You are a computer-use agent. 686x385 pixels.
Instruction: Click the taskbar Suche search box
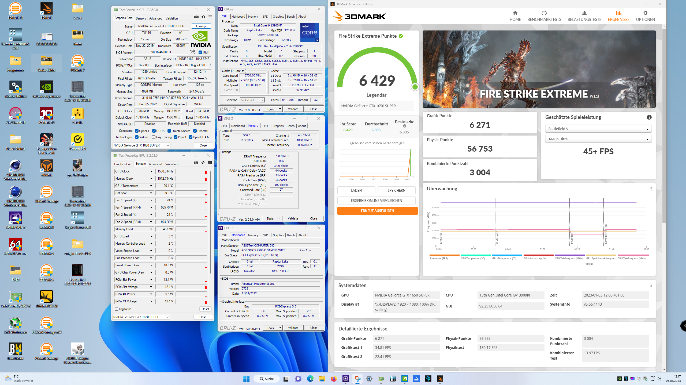[x=267, y=379]
